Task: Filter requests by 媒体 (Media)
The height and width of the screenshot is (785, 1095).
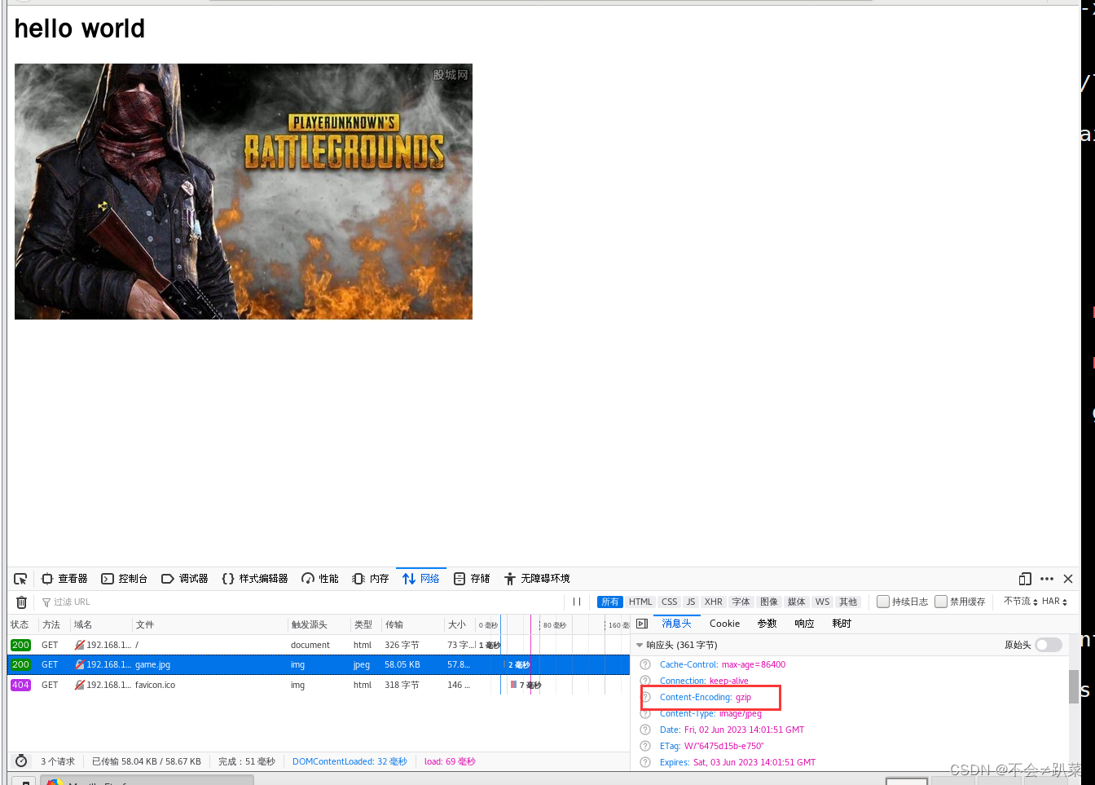Action: point(797,602)
